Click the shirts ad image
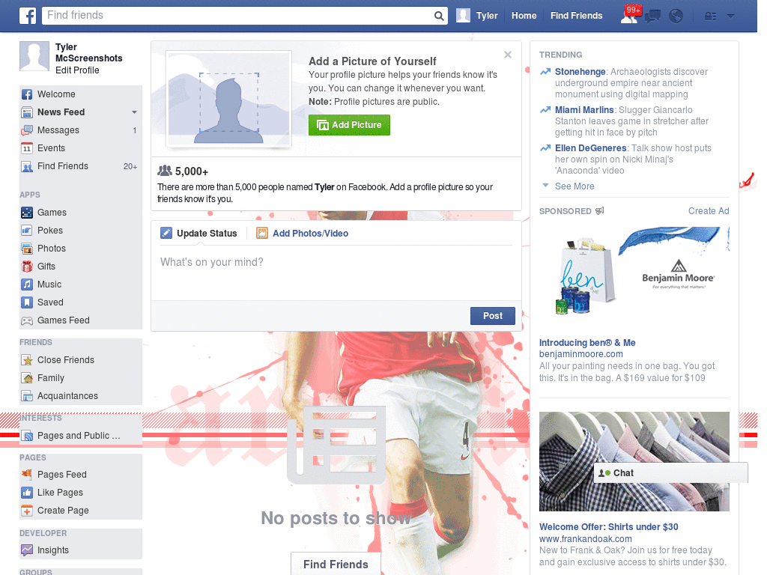The width and height of the screenshot is (767, 575). (634, 461)
